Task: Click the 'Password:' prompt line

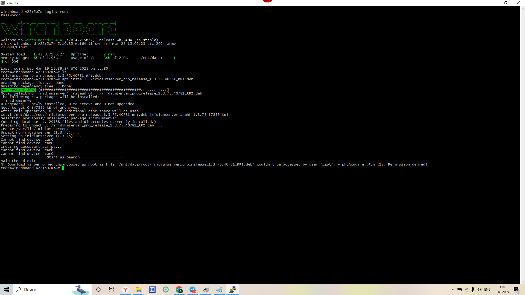Action: click(10, 15)
